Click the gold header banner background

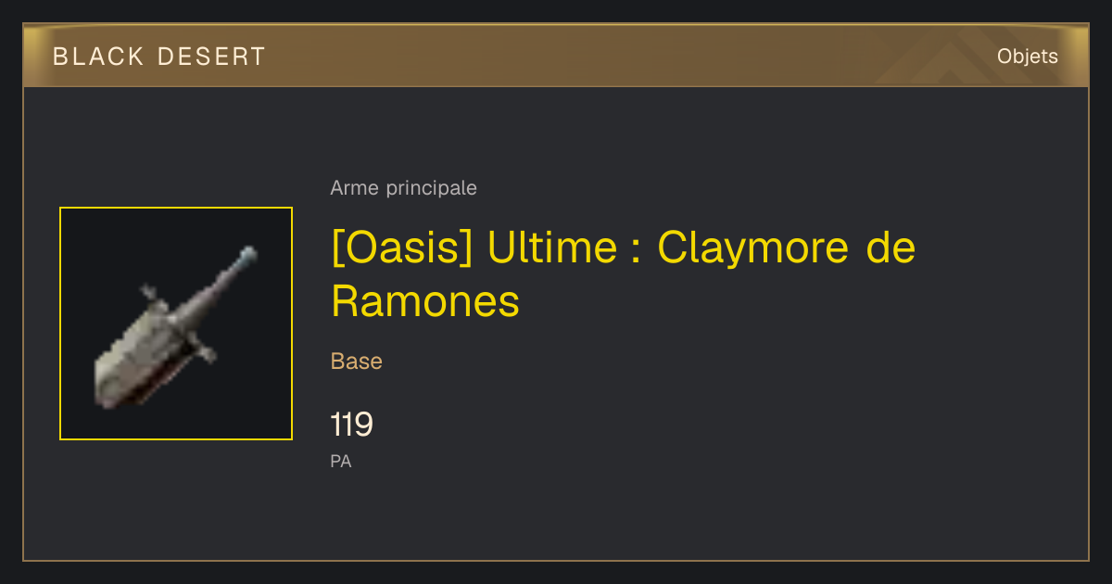[x=556, y=56]
